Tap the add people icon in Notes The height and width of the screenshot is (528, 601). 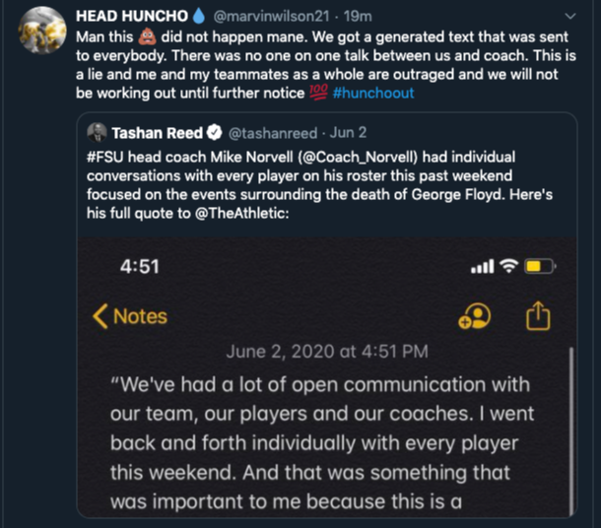pyautogui.click(x=475, y=315)
